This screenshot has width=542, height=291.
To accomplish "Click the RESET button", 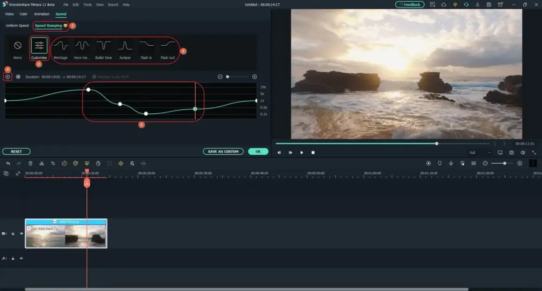I will pyautogui.click(x=16, y=152).
